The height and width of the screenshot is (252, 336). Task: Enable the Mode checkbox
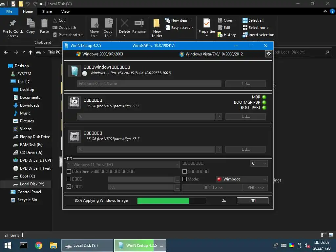click(184, 179)
